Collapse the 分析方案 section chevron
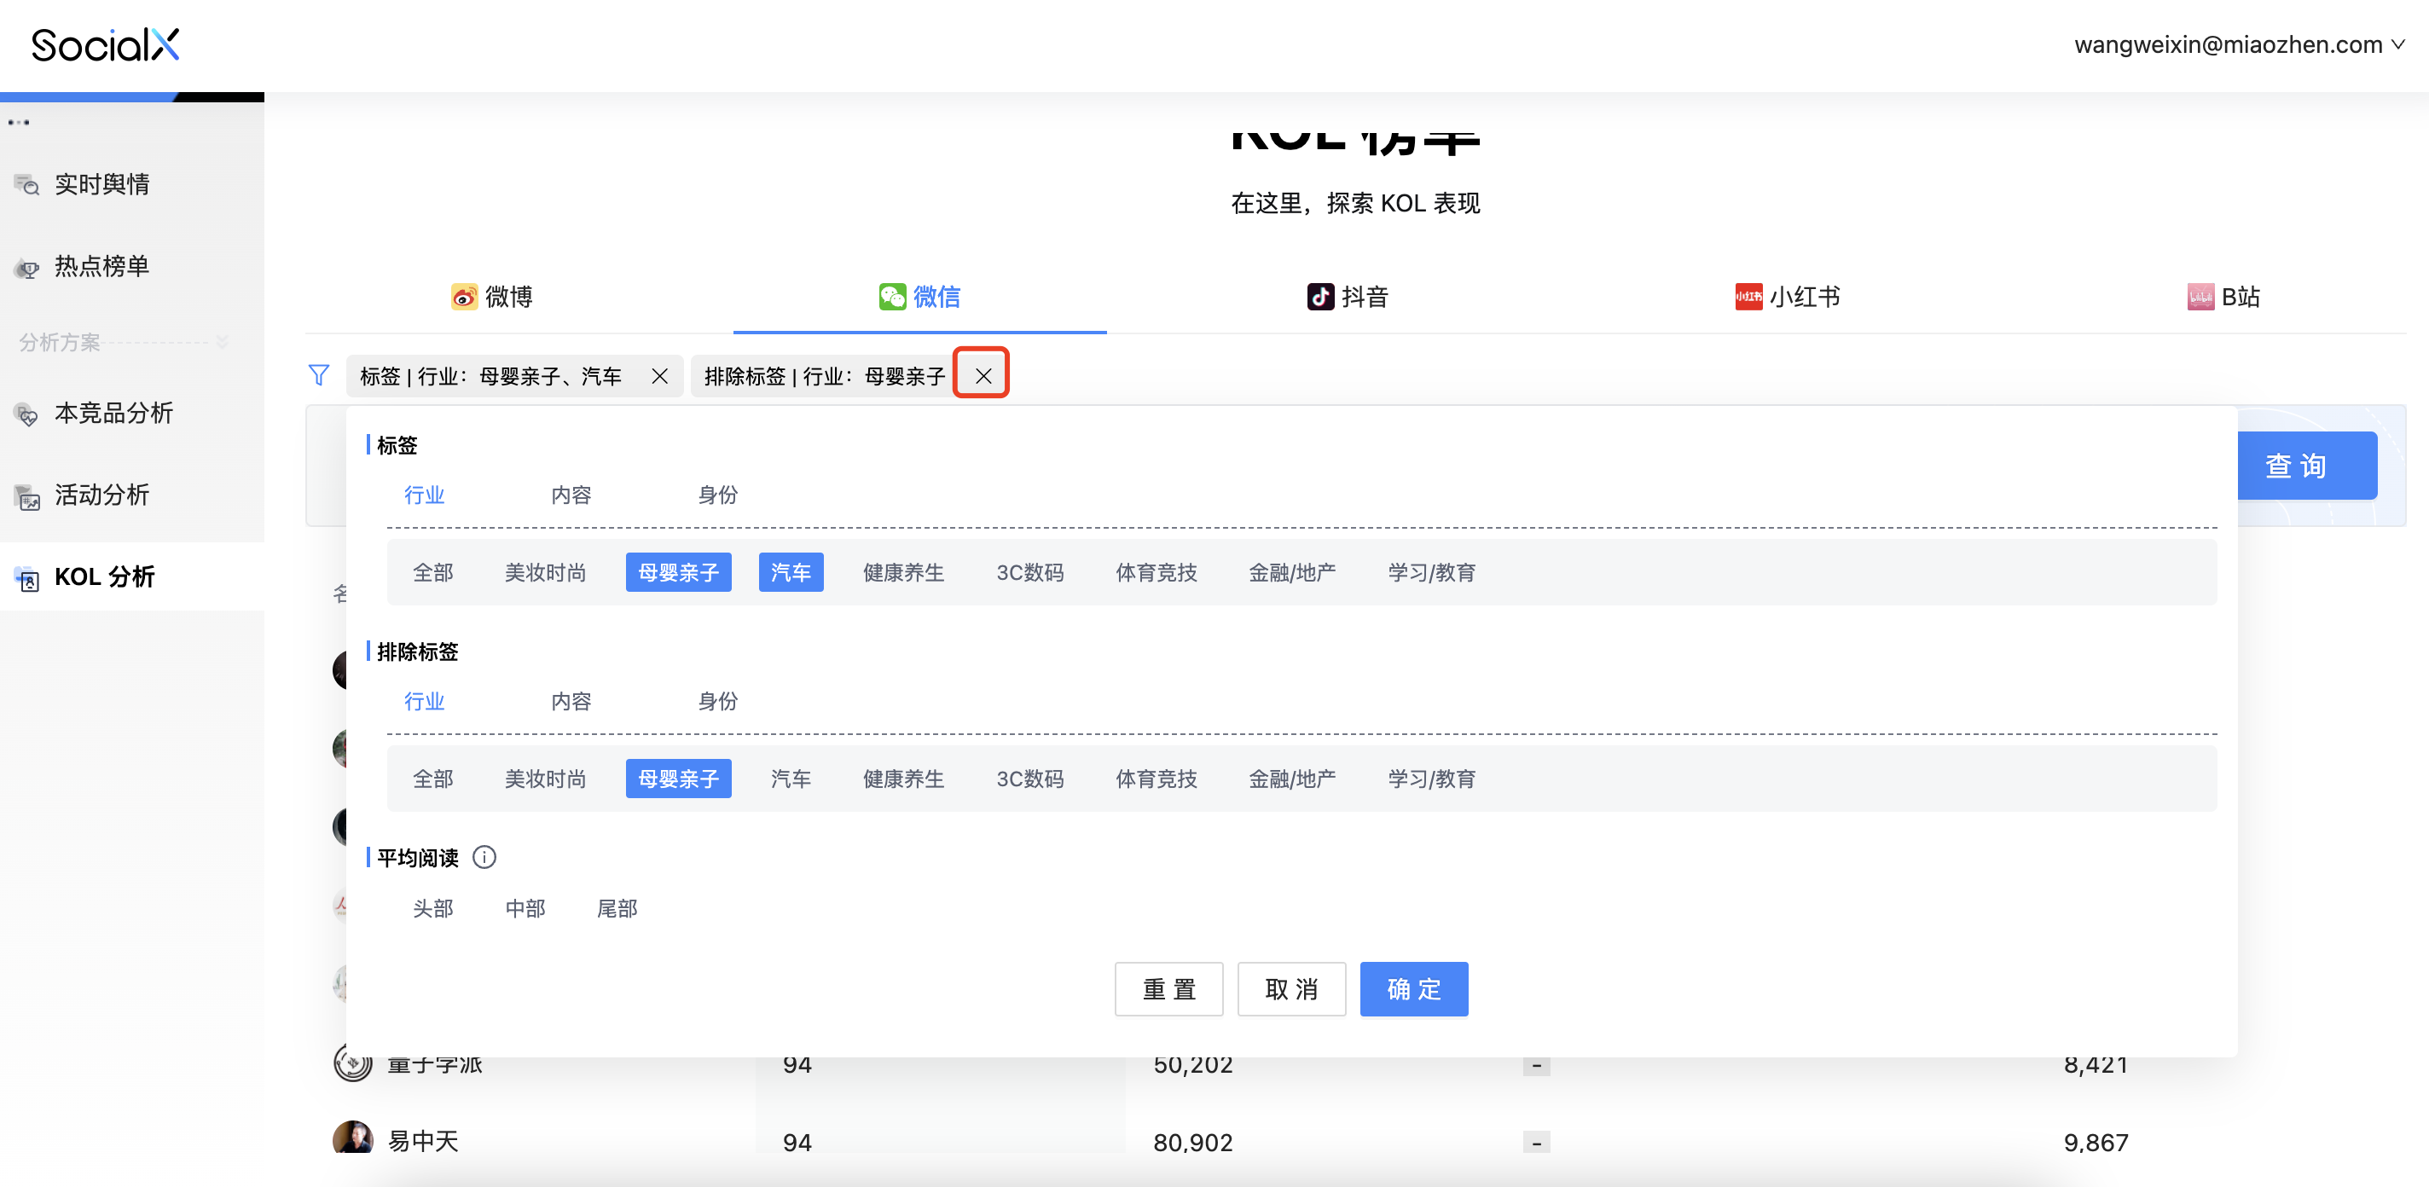2429x1187 pixels. click(x=223, y=342)
